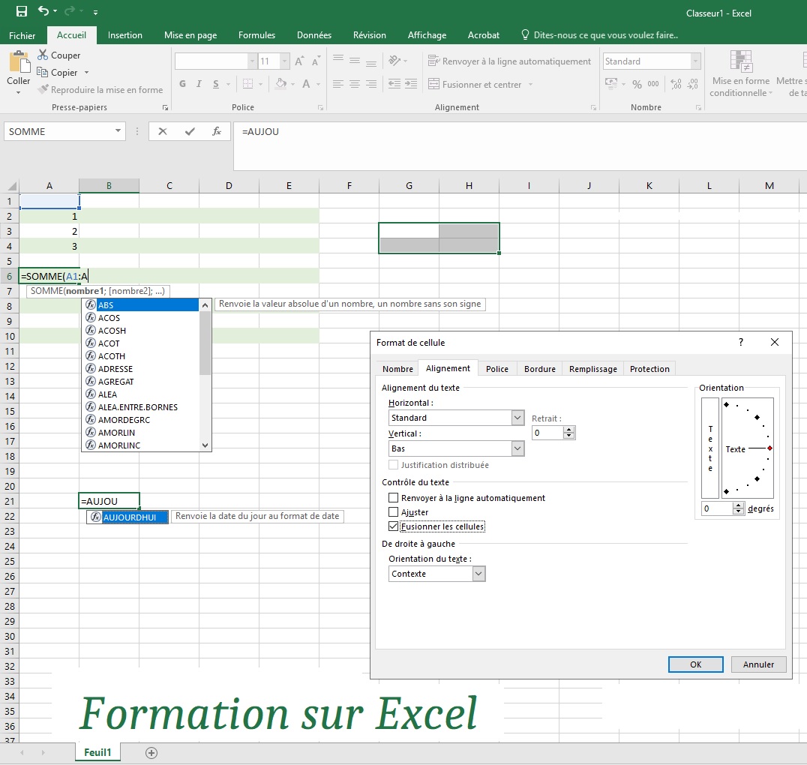Screen dimensions: 807x765
Task: Confirm formula with the checkmark icon
Action: point(190,131)
